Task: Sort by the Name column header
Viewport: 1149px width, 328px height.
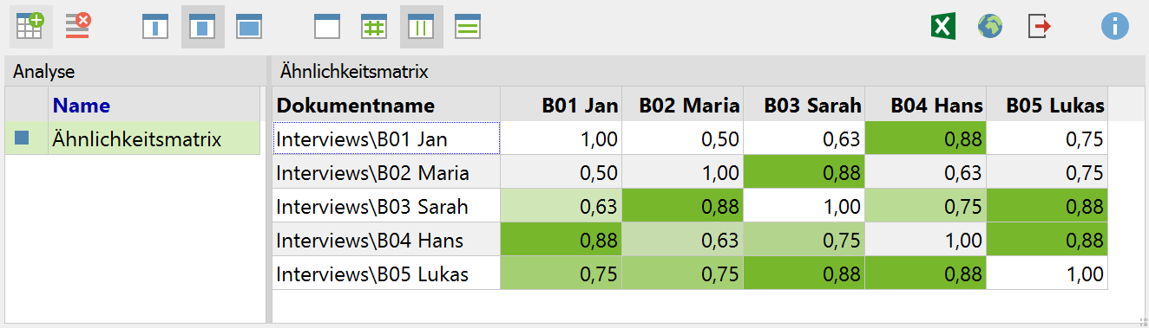Action: pyautogui.click(x=82, y=106)
